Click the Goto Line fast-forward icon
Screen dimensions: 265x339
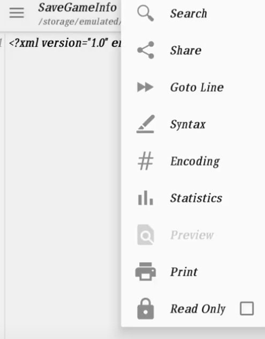tap(145, 87)
